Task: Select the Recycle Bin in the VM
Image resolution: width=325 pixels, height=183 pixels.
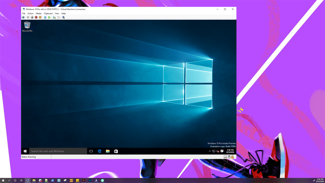Action: 27,27
